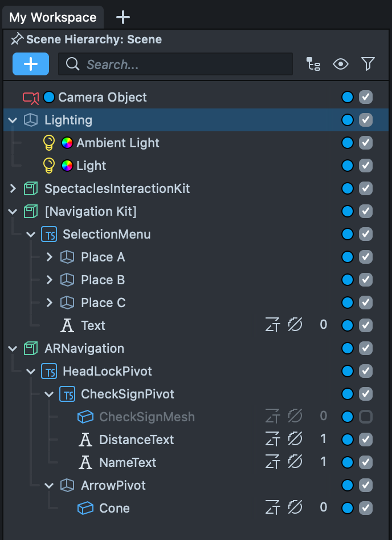
Task: Click the eye visibility icon in toolbar
Action: tap(341, 64)
